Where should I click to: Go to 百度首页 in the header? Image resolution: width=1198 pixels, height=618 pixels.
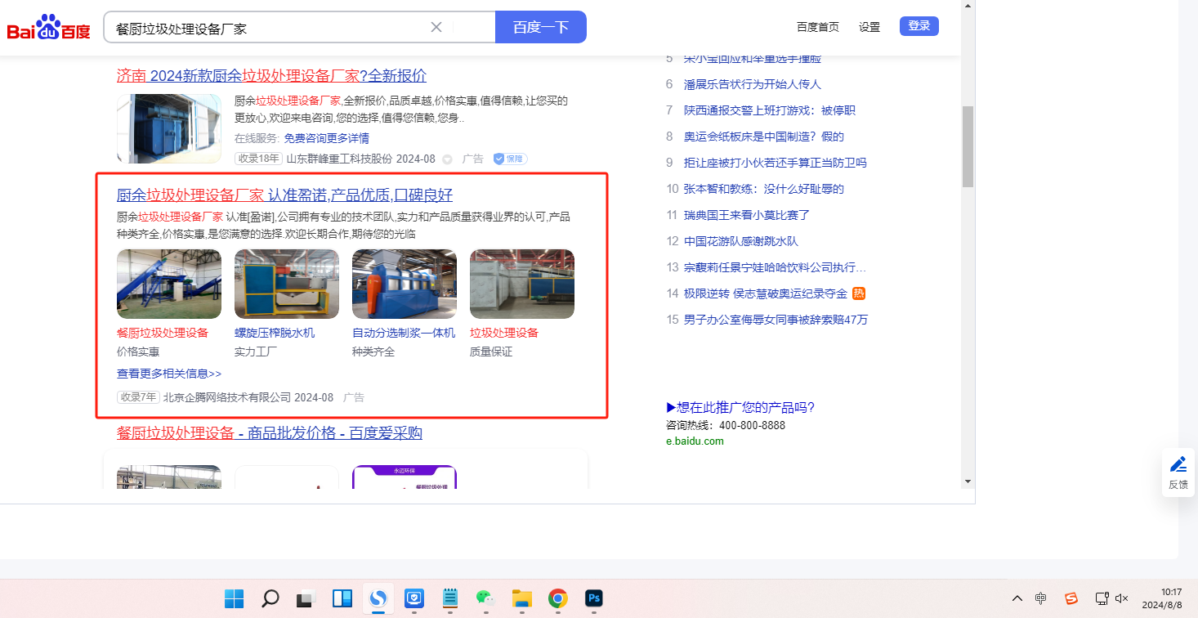coord(817,27)
